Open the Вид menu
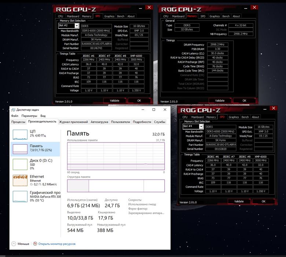Screen dimensions: 286x257 point(43,116)
